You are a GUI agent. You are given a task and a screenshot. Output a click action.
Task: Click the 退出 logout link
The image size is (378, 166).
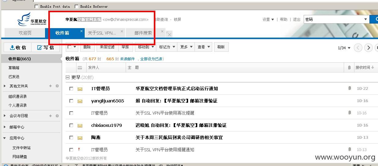pyautogui.click(x=297, y=19)
